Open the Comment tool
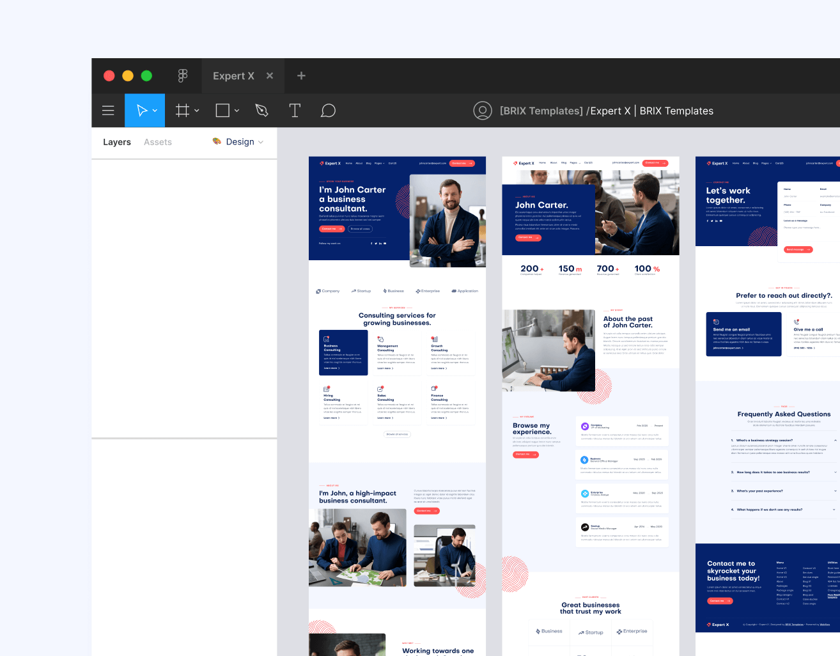The height and width of the screenshot is (656, 840). pyautogui.click(x=328, y=110)
